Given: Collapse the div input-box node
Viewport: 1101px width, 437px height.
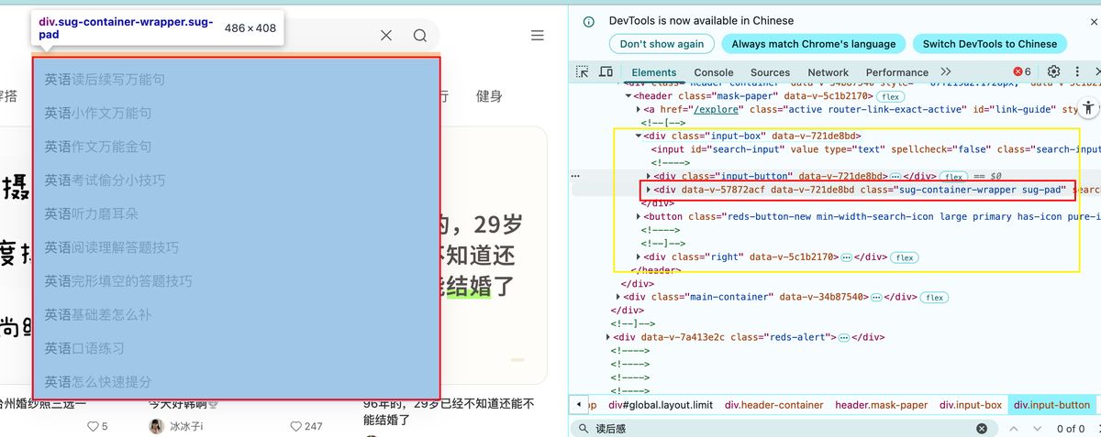Looking at the screenshot, I should [x=639, y=136].
